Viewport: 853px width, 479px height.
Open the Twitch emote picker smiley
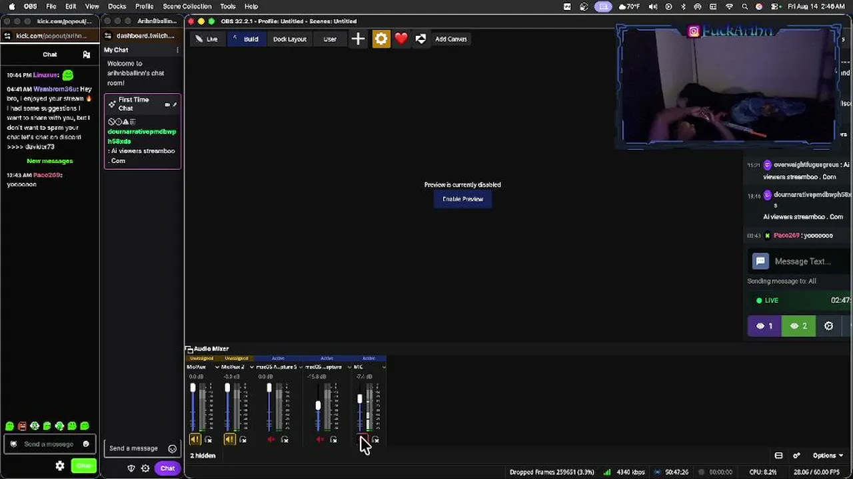[x=173, y=449]
